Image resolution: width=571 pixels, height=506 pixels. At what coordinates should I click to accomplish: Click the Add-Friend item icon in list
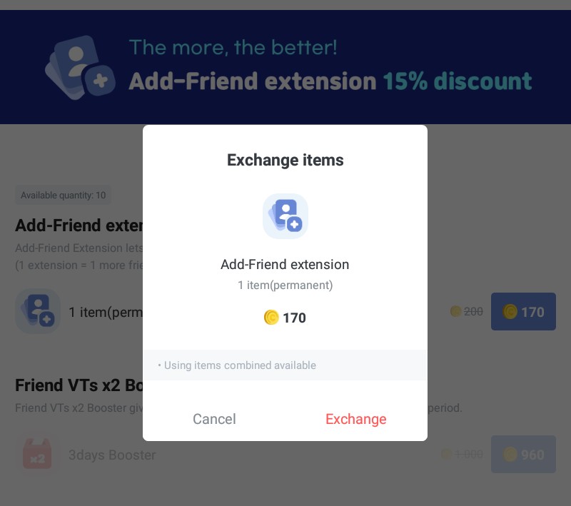[x=38, y=311]
